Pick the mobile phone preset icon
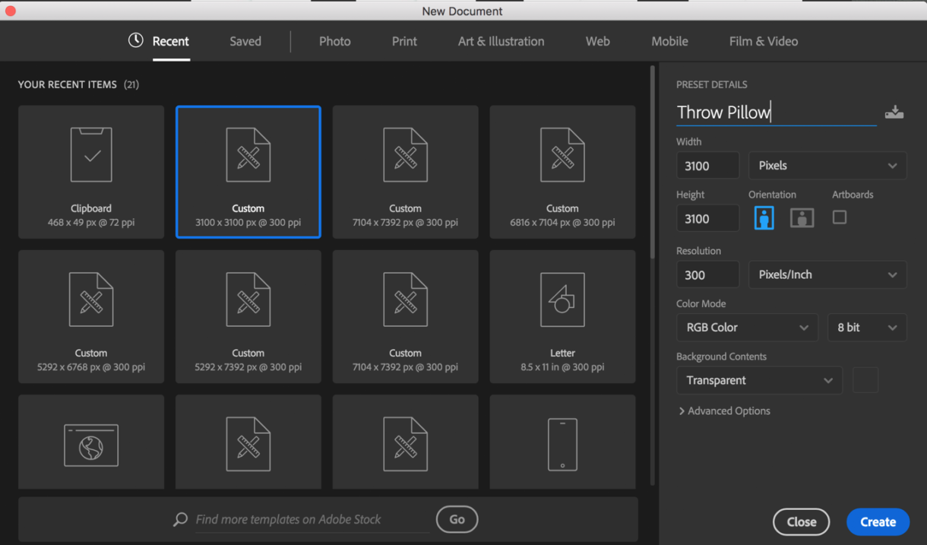Viewport: 927px width, 545px height. pyautogui.click(x=562, y=444)
